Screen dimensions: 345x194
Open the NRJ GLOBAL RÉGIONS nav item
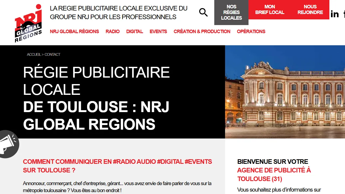[x=74, y=32]
